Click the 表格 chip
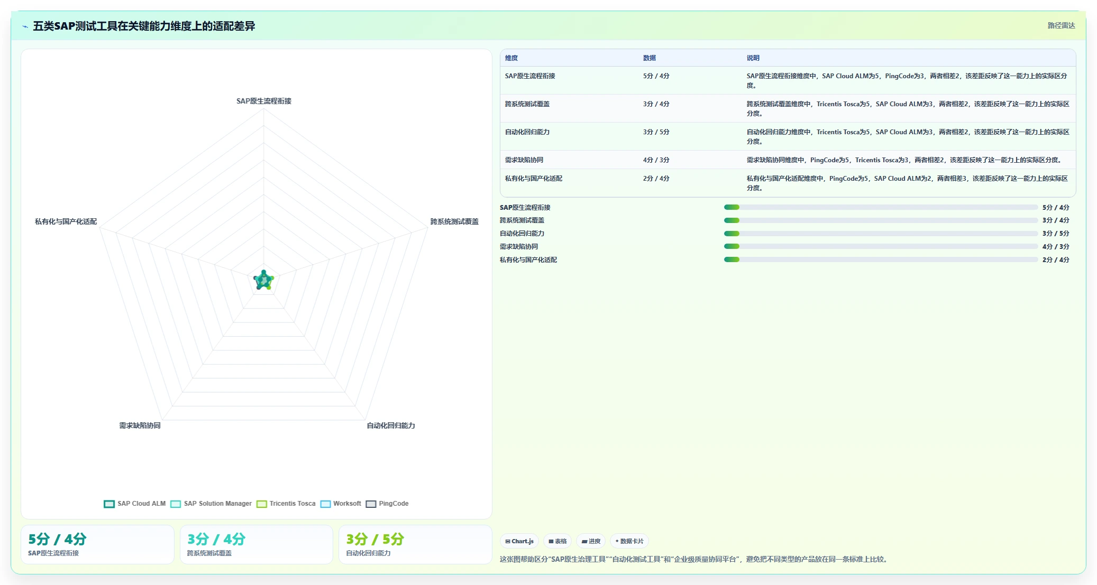 click(557, 541)
